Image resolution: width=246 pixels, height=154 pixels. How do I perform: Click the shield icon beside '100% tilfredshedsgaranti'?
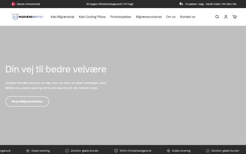[x=116, y=151]
